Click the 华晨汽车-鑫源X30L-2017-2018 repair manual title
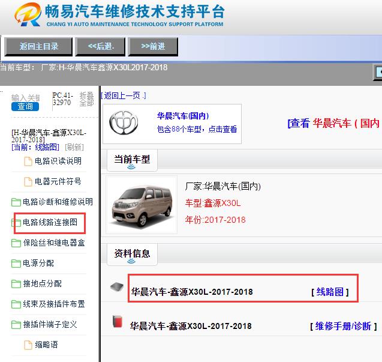This screenshot has height=362, width=382. pyautogui.click(x=191, y=326)
